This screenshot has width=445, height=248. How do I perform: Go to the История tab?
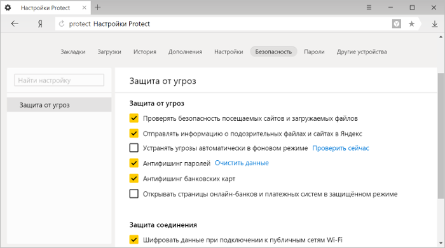(145, 52)
